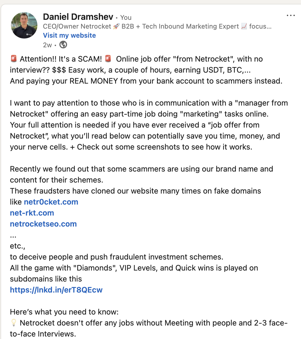Click the siren emoji before "Attention!!"
This screenshot has width=301, height=339.
(14, 59)
